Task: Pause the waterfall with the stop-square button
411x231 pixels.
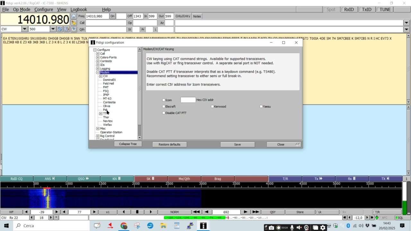Action: [137, 212]
